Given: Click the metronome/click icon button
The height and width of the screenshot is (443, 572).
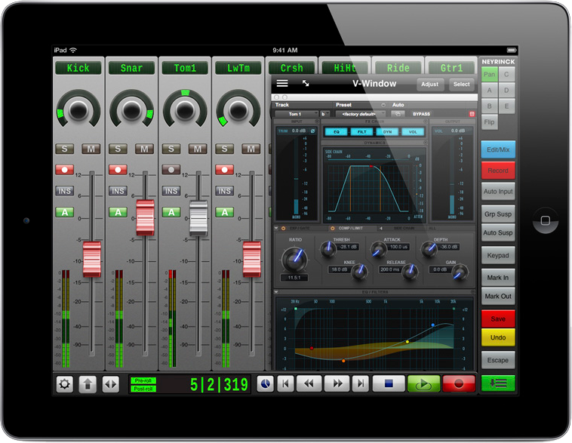Looking at the screenshot, I should tap(265, 384).
